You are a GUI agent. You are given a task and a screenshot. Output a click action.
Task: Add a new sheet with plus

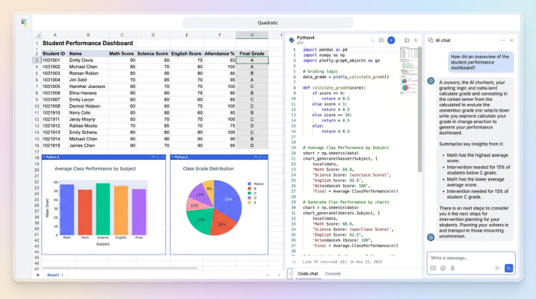pyautogui.click(x=38, y=275)
